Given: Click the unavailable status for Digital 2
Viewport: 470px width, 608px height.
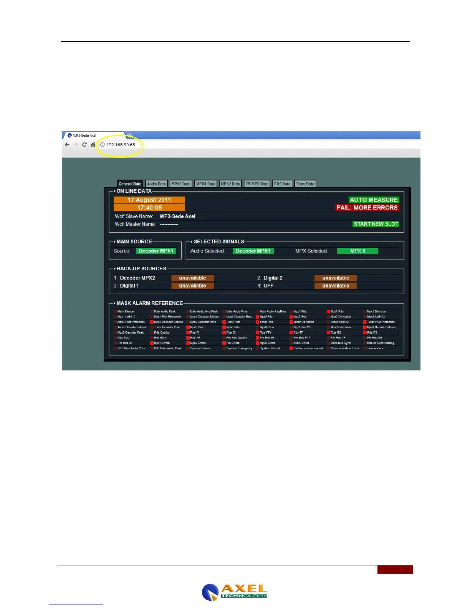Looking at the screenshot, I should point(336,278).
